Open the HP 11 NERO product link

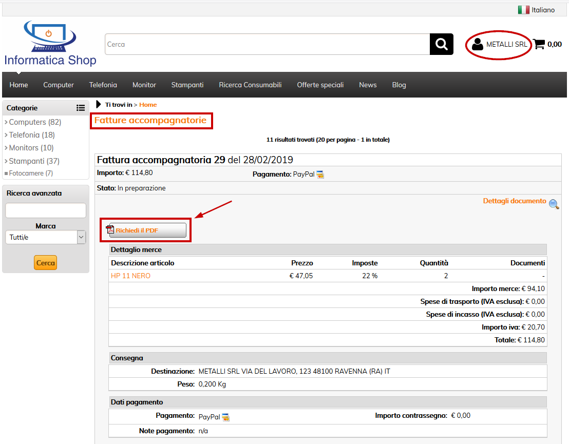130,276
